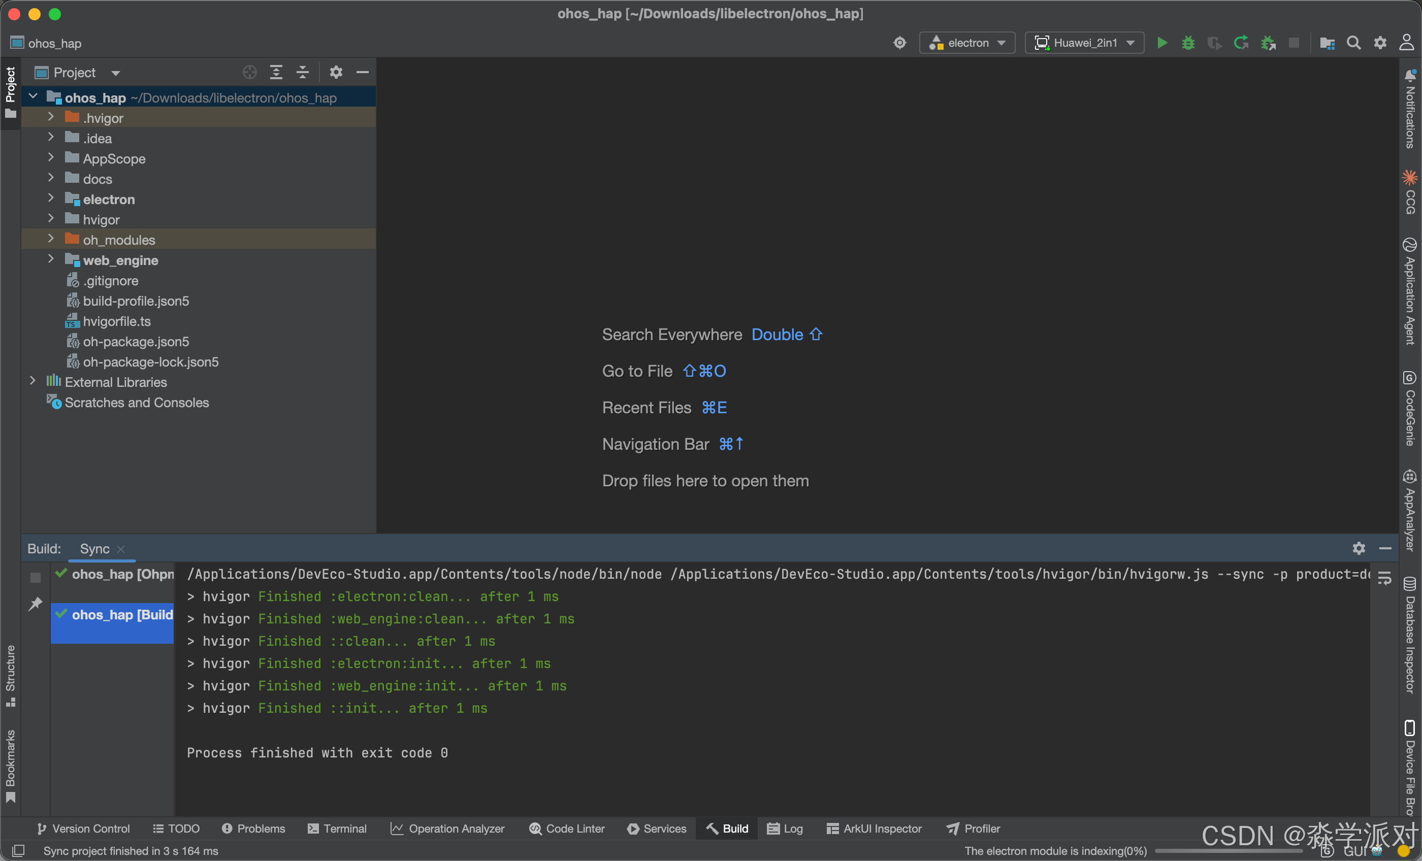Open the user account profile icon

pos(1406,43)
